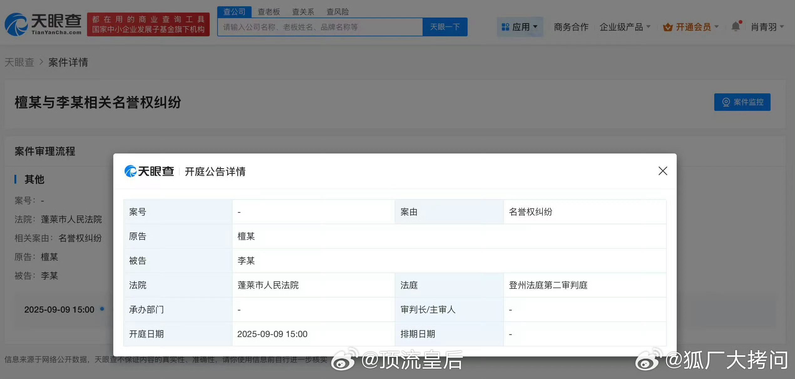Screen dimensions: 795x379
Task: Click the 应用 grid icon
Action: point(505,27)
